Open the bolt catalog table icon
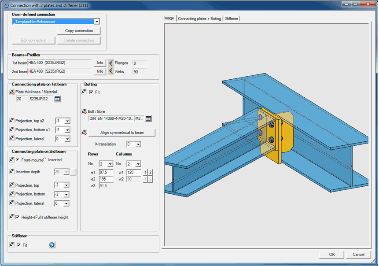This screenshot has height=266, width=379. point(148,118)
